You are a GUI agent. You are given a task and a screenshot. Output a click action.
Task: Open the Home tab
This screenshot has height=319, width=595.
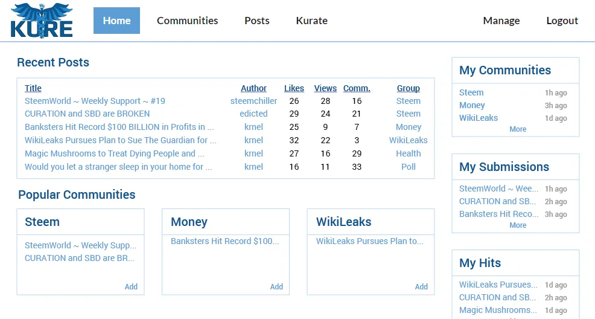tap(116, 21)
